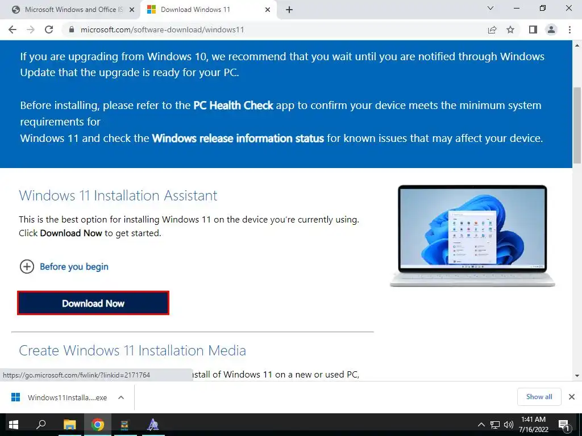Share this page using share icon
Image resolution: width=582 pixels, height=436 pixels.
click(492, 30)
